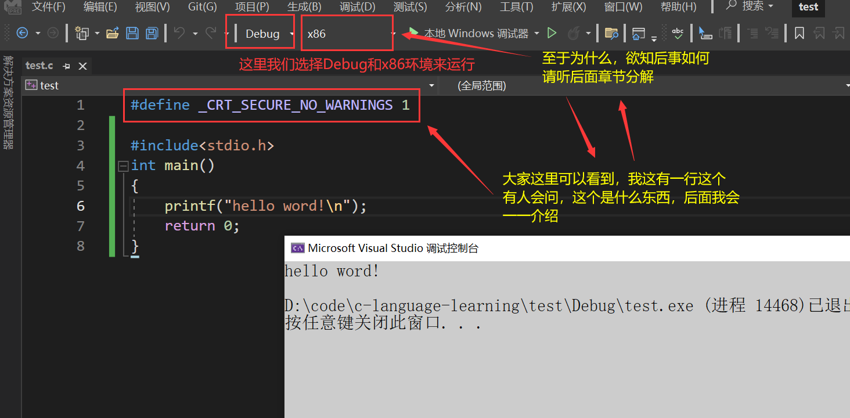This screenshot has height=418, width=850.
Task: Start the 本地 Windows 调试器
Action: pyautogui.click(x=469, y=34)
